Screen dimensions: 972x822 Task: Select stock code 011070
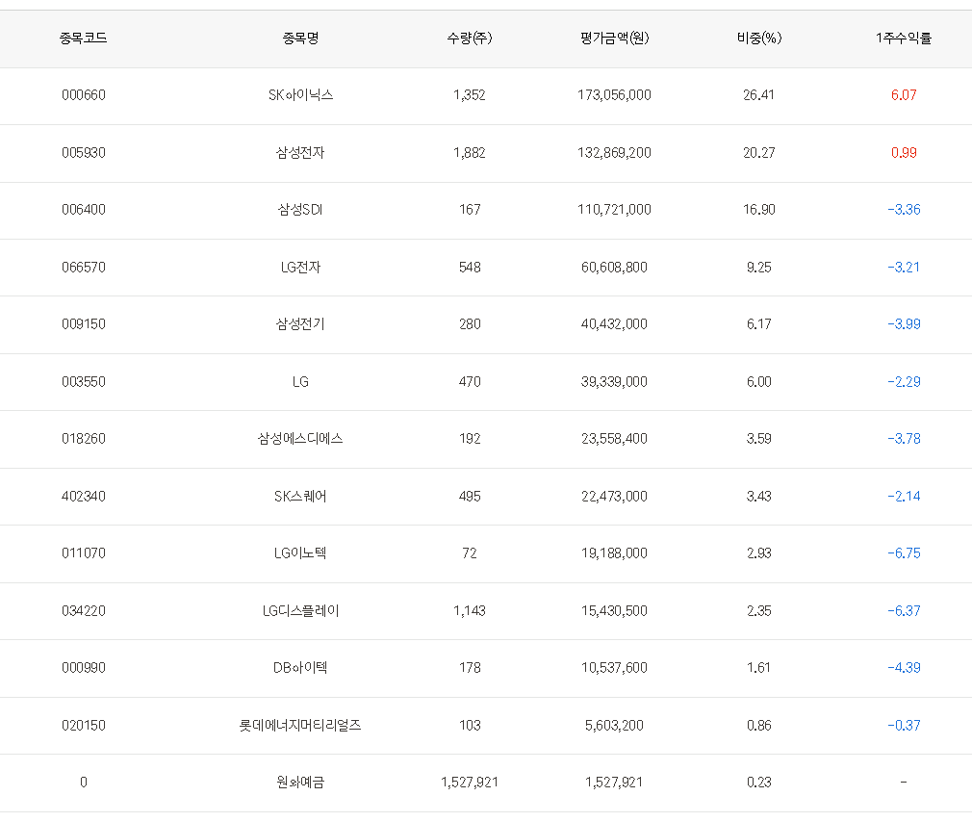(84, 552)
